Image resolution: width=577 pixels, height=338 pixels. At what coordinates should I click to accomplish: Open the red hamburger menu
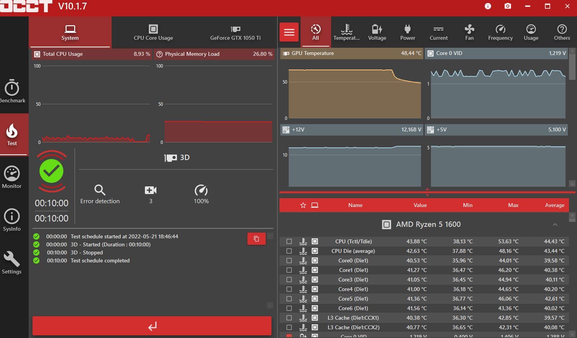click(x=289, y=32)
